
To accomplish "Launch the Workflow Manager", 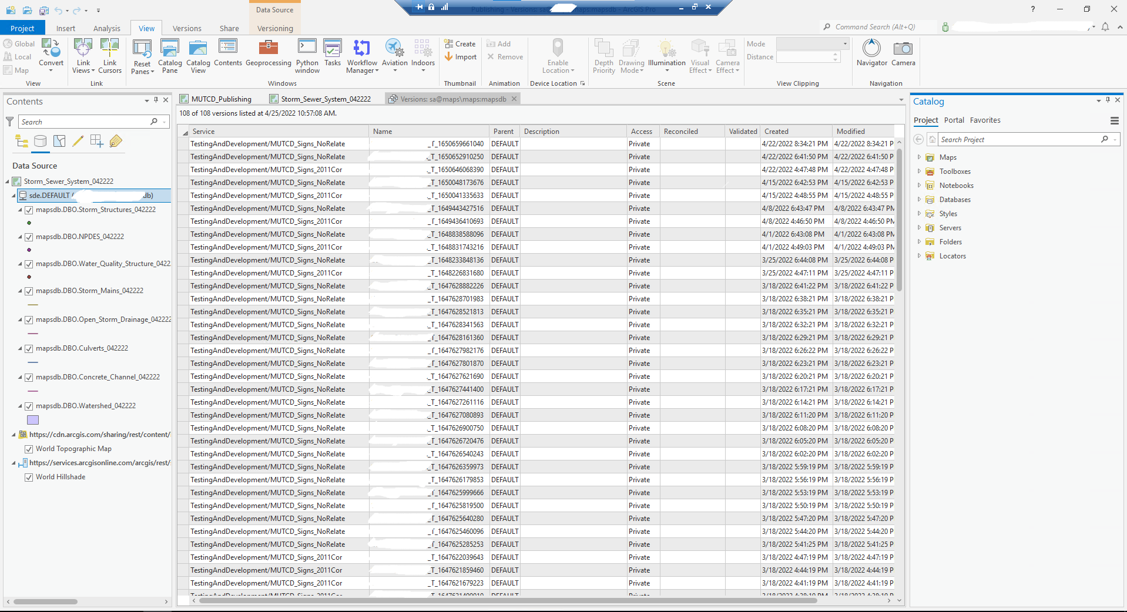I will pos(361,56).
